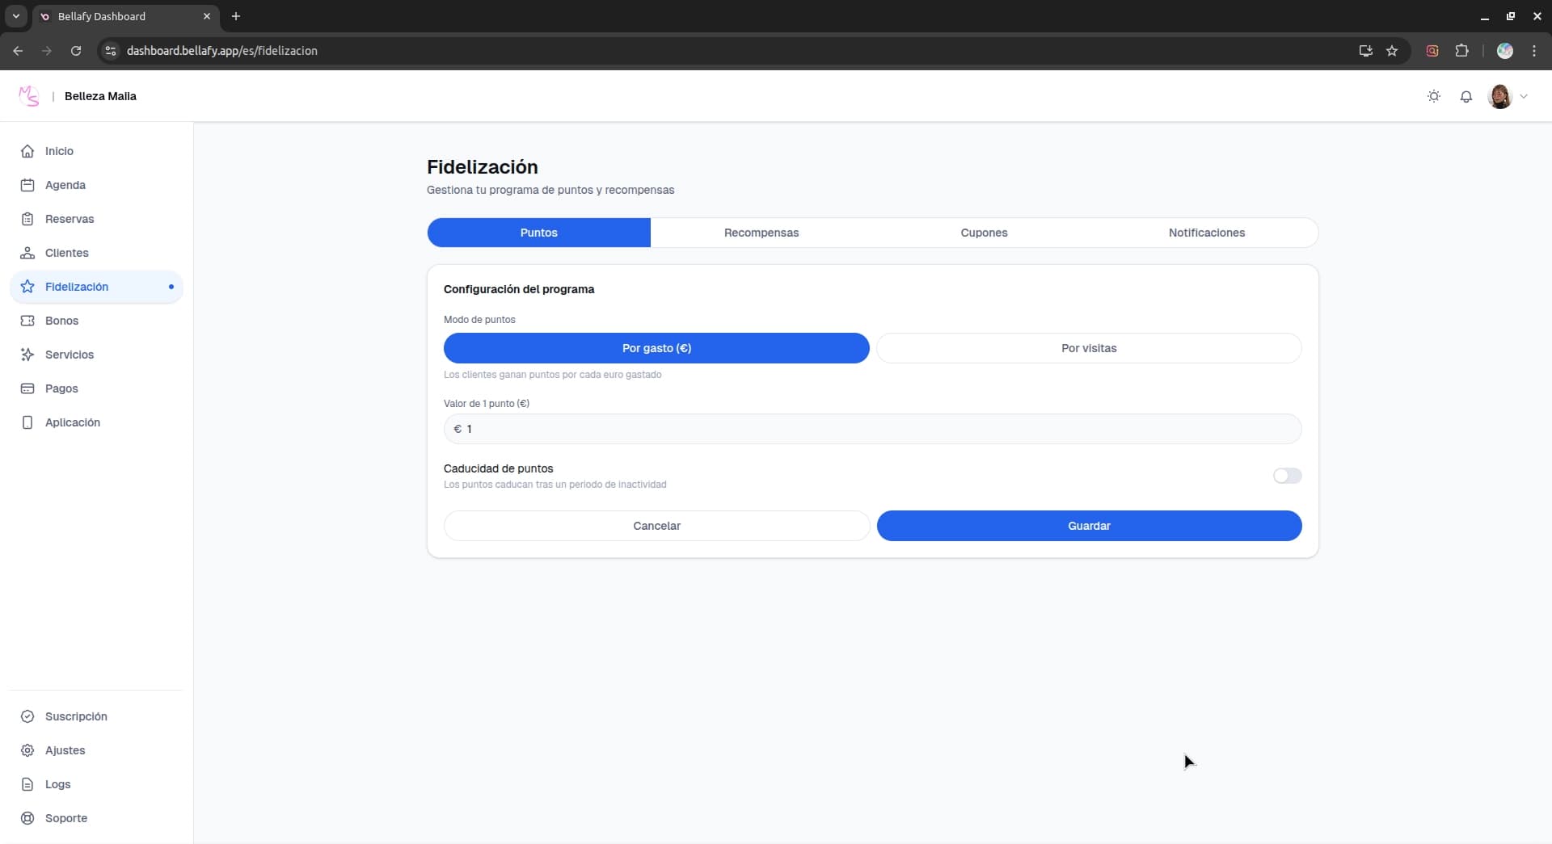Open the Chrome menu with three dots

[x=1533, y=50]
